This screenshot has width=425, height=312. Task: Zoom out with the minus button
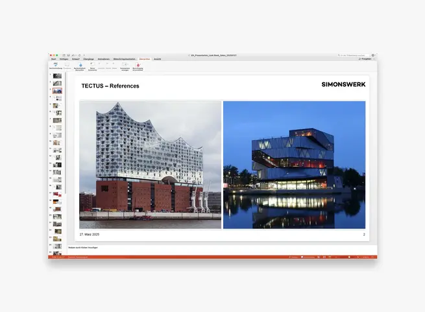(x=336, y=257)
